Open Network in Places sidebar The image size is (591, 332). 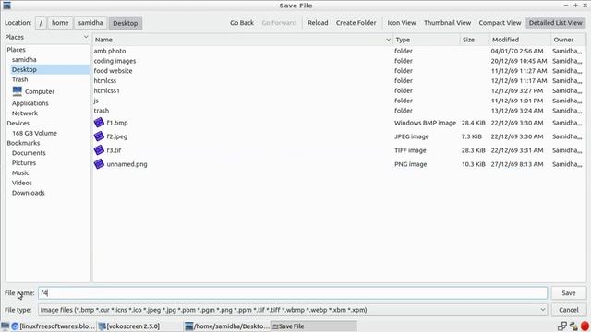25,113
